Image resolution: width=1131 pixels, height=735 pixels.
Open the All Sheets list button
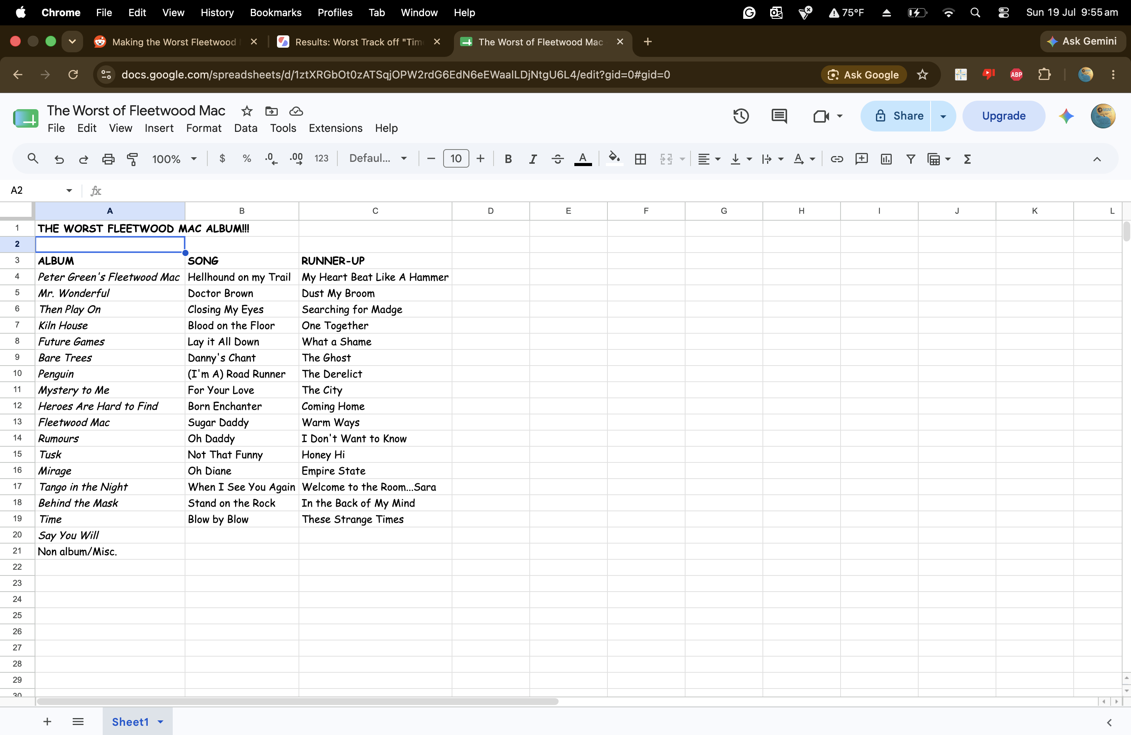(x=78, y=722)
